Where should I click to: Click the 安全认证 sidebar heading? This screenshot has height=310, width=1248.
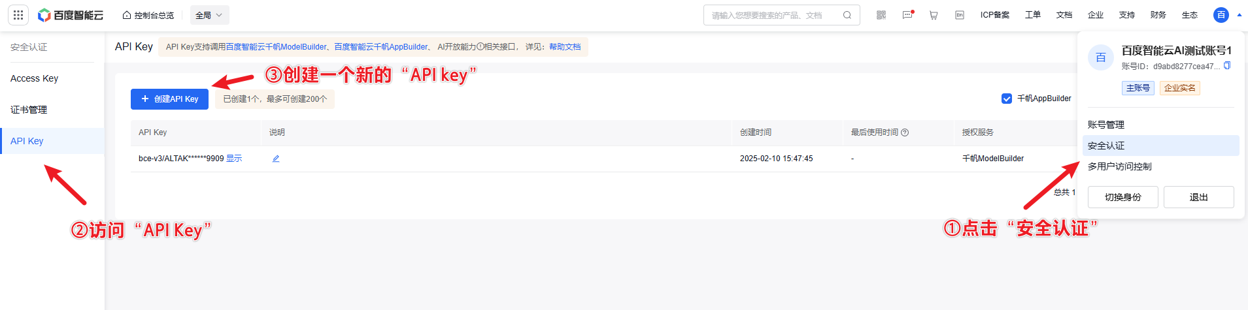pyautogui.click(x=29, y=47)
